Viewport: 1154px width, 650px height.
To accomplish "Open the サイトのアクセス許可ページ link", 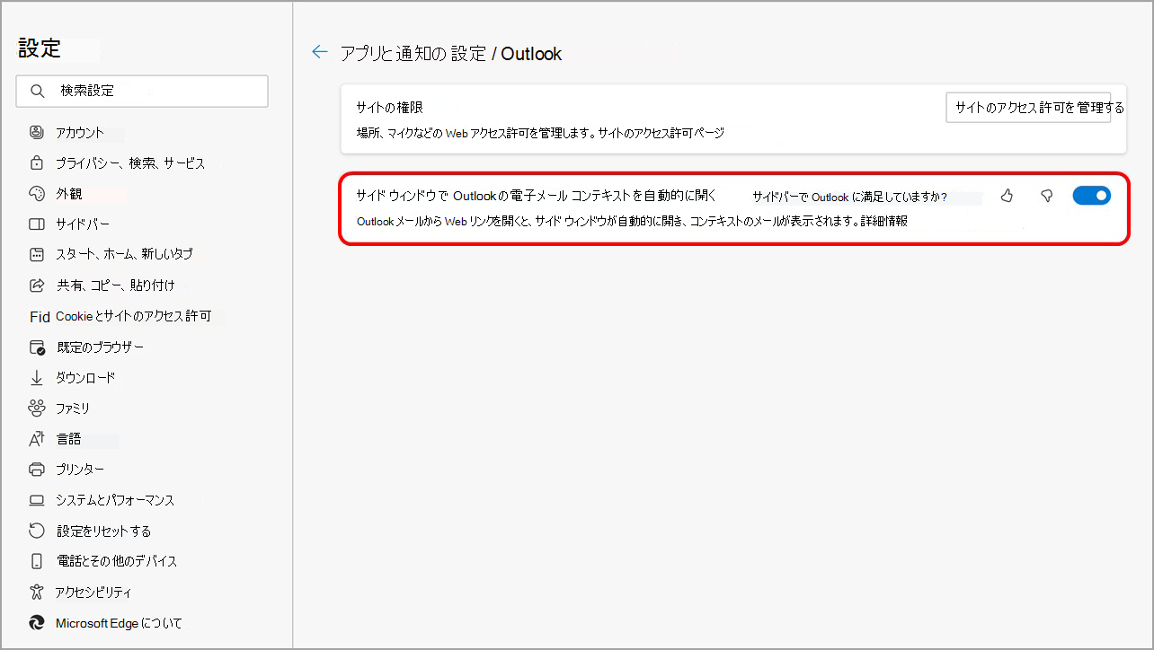I will 659,133.
